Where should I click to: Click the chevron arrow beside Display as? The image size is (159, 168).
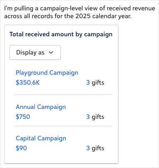tap(51, 52)
